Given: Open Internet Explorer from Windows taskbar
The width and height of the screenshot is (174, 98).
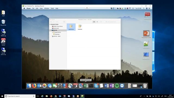Looking at the screenshot, I should (42, 96).
